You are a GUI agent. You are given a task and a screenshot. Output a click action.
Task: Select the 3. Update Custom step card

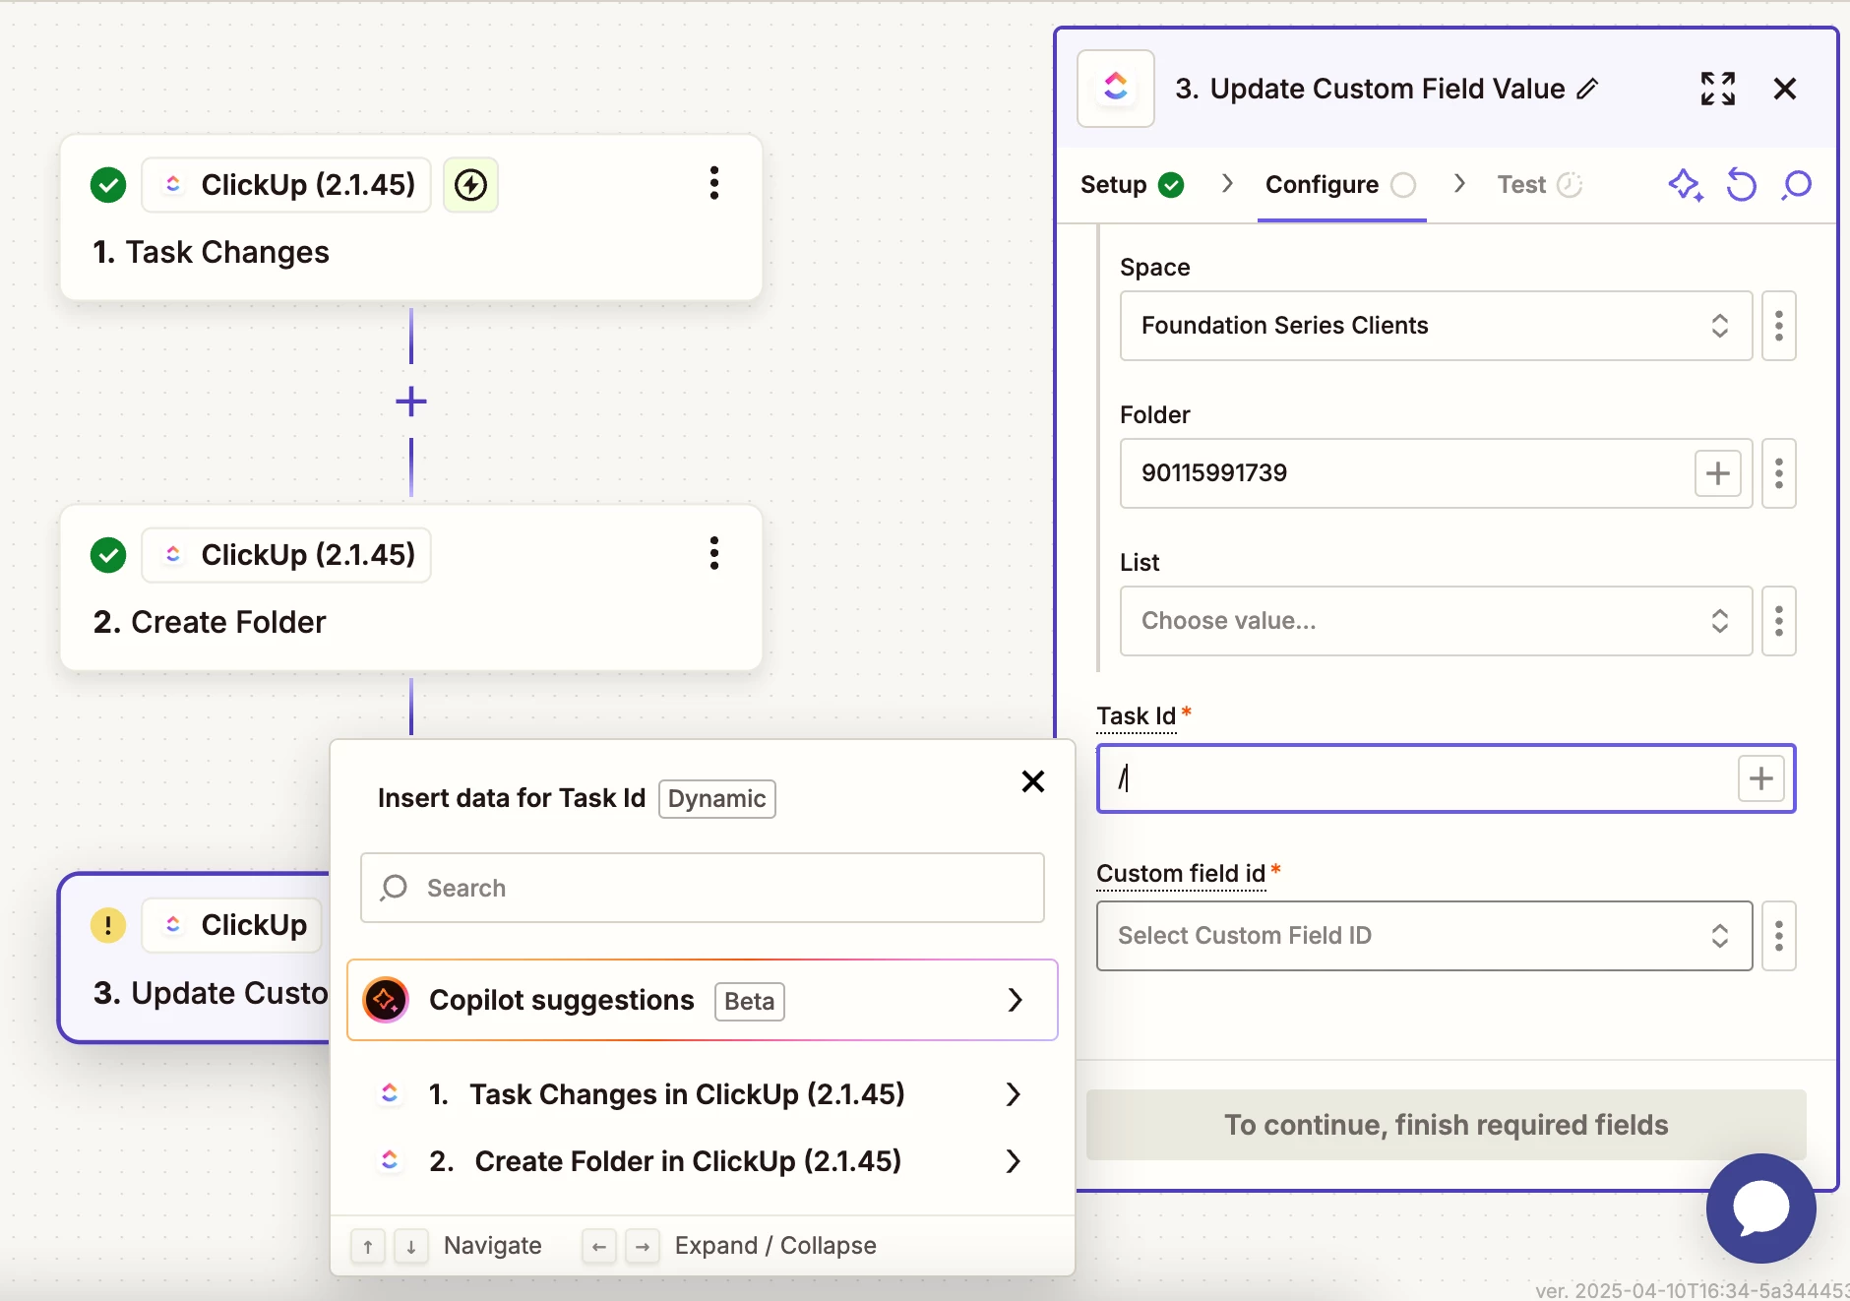195,958
